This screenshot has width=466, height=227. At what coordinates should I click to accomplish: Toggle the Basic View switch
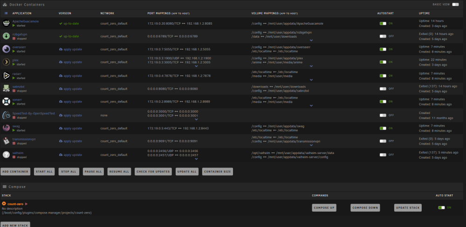click(x=455, y=5)
